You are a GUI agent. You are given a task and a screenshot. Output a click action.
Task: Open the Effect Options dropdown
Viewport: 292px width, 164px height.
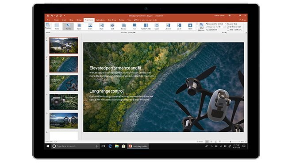pos(201,27)
